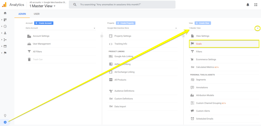Open the Behavior icon in sidebar
The height and width of the screenshot is (126, 261).
5,46
